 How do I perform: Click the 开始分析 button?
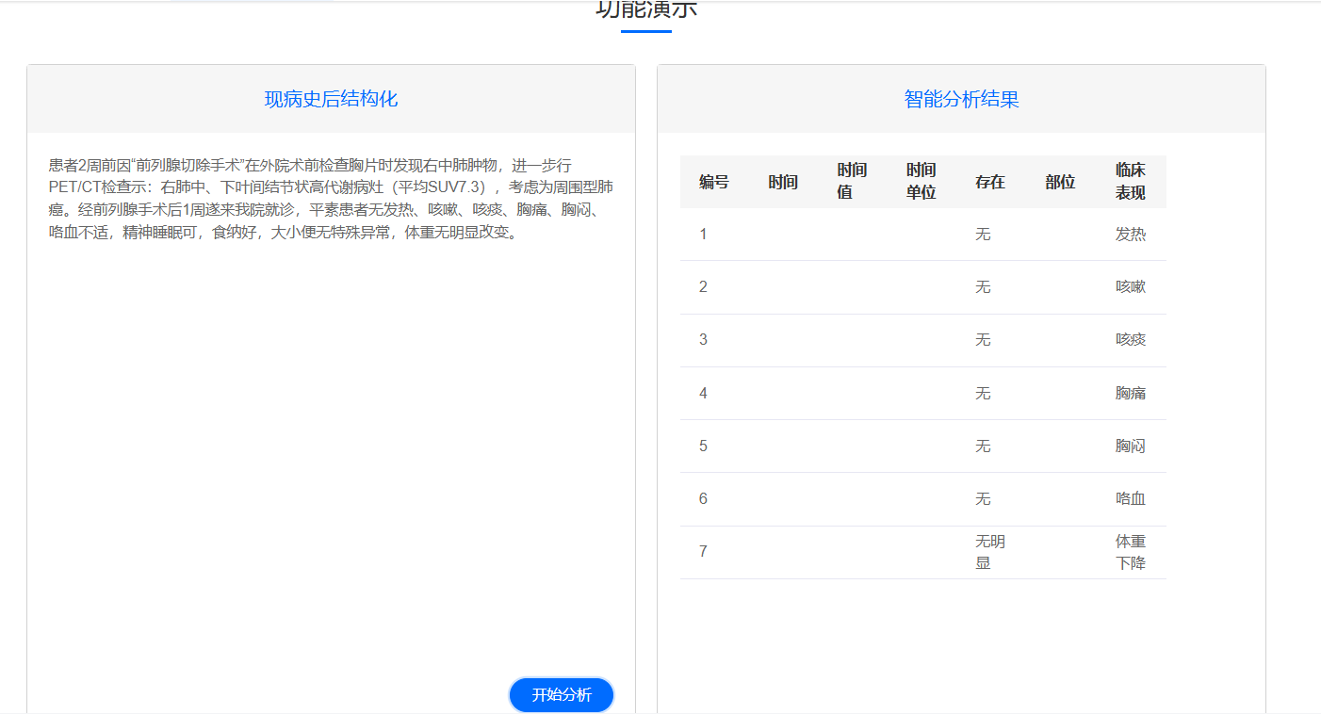(562, 695)
